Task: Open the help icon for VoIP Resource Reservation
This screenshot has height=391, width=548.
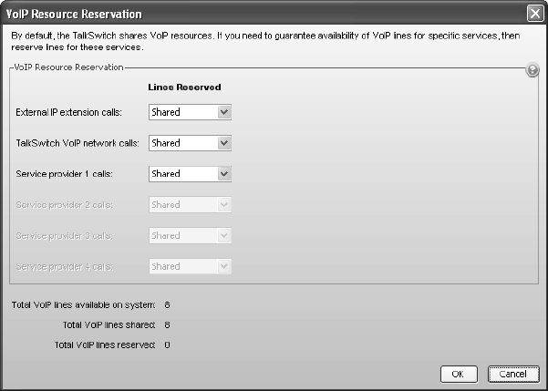Action: click(x=532, y=70)
